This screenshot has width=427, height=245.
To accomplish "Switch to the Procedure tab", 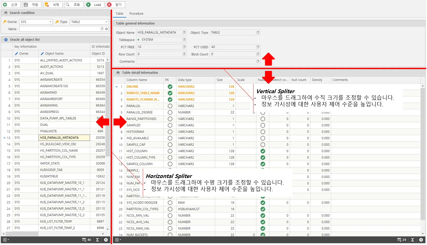I will [x=136, y=13].
